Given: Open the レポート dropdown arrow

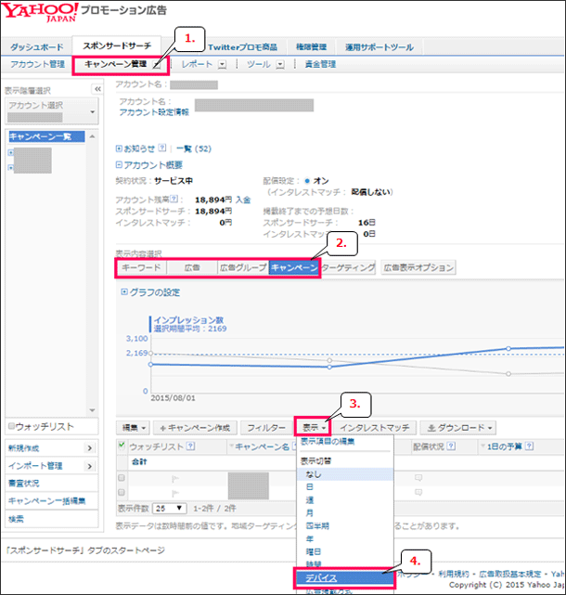Looking at the screenshot, I should pyautogui.click(x=223, y=65).
